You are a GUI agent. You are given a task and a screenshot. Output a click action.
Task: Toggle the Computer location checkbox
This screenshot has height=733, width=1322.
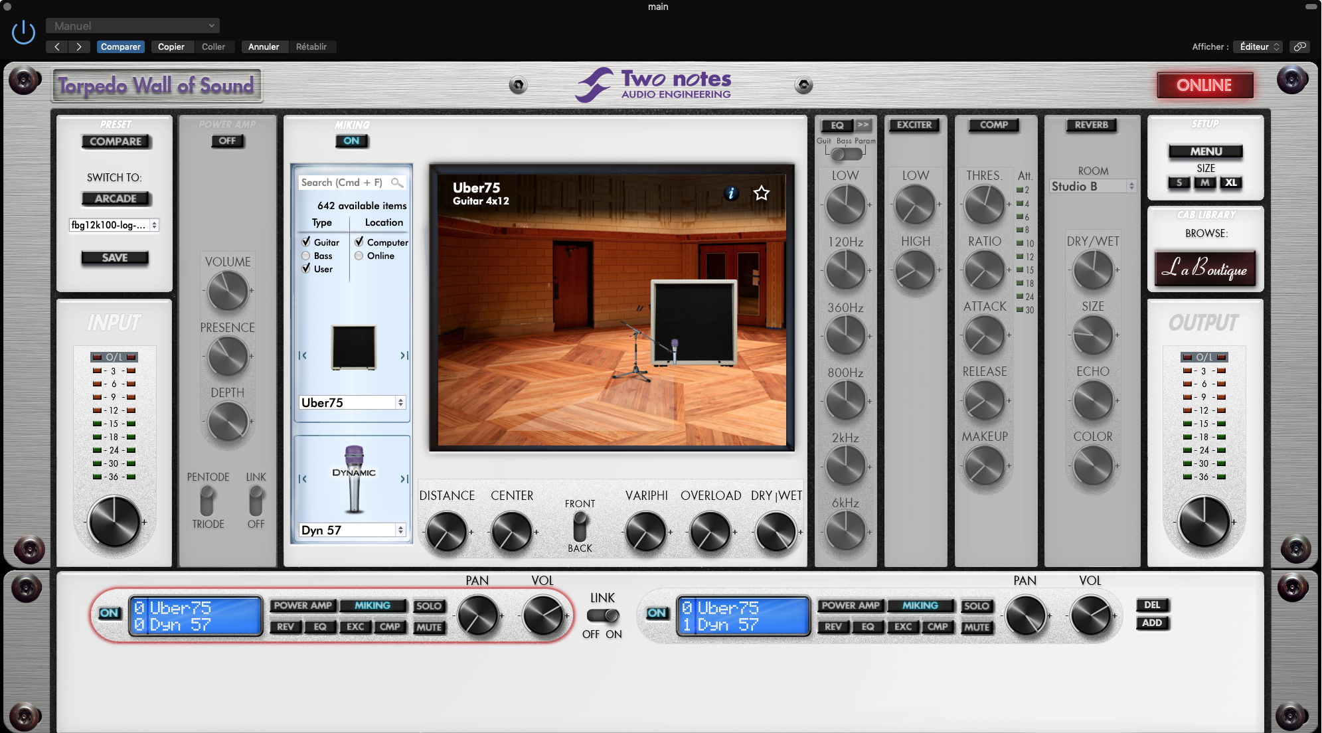(359, 242)
